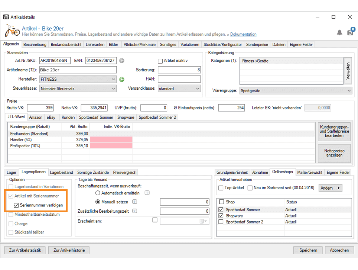Click info icon beside Zusätzliche Bearbeitungszeit

pyautogui.click(x=134, y=211)
